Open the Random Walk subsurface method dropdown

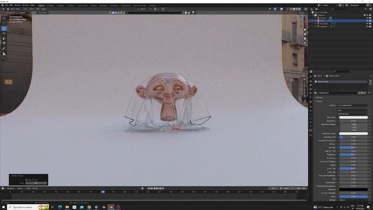(352, 114)
